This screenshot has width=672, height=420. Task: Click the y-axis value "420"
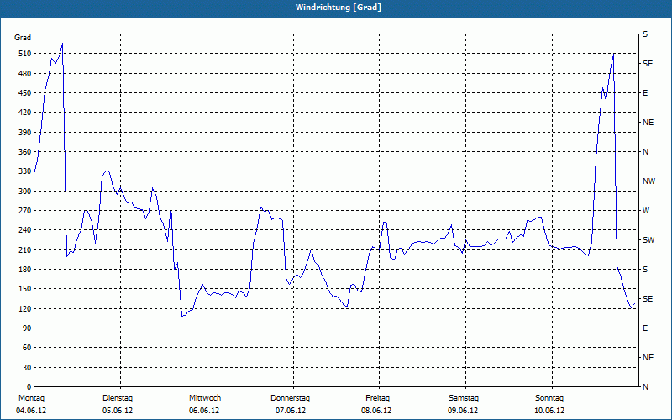(x=25, y=113)
